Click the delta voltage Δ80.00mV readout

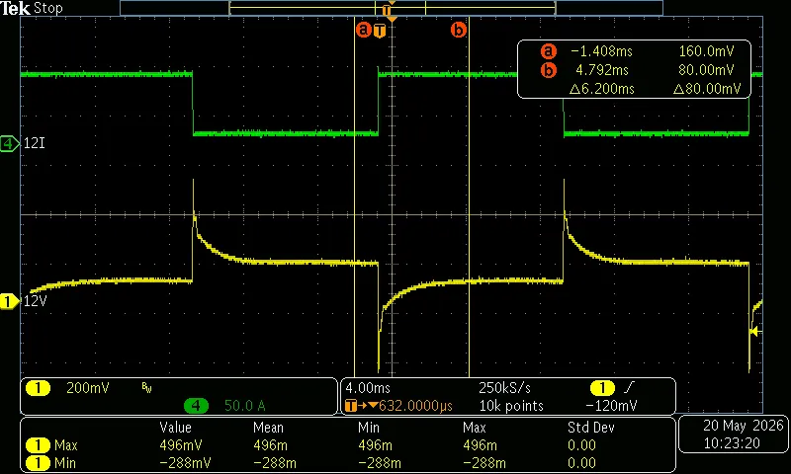707,89
